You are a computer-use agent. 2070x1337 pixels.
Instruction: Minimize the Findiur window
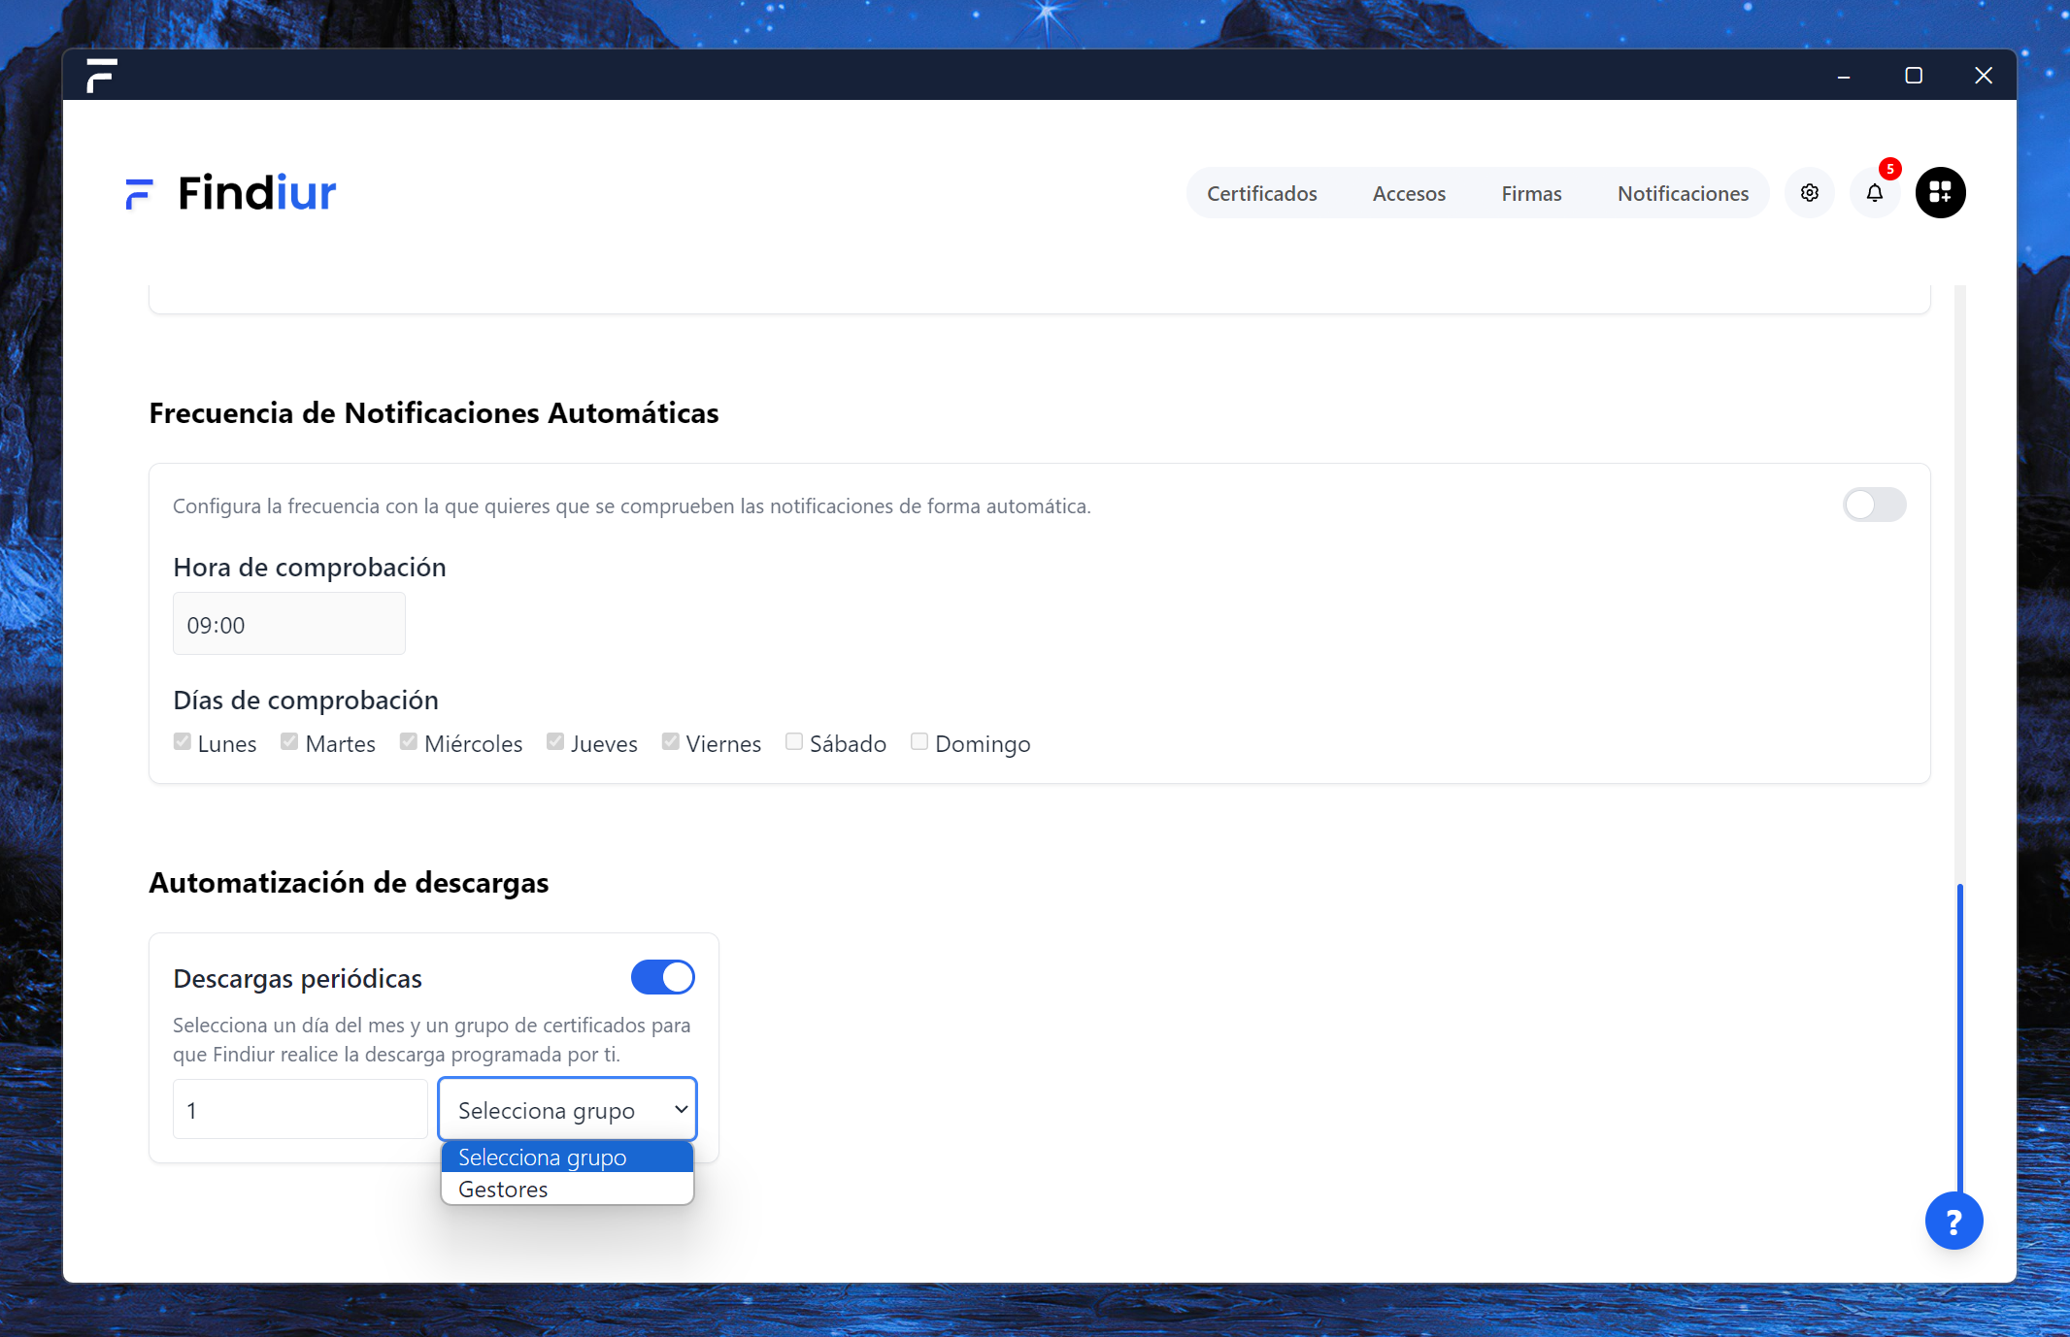click(1843, 76)
